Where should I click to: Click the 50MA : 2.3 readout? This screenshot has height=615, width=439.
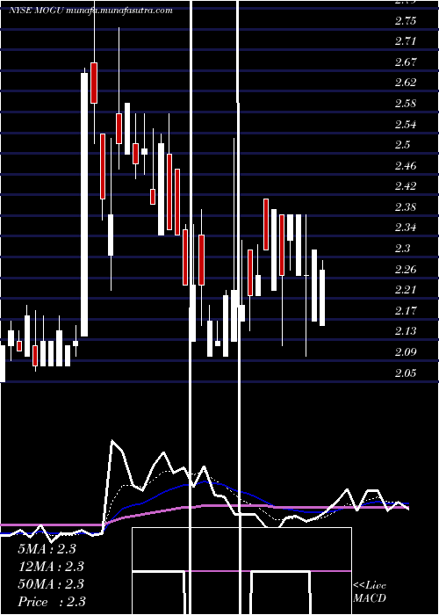point(51,584)
